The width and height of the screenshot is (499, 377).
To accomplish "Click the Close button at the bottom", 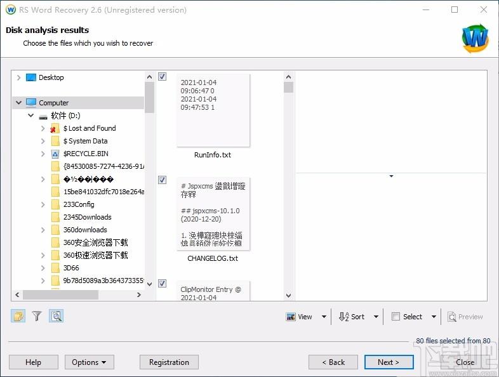I will tap(465, 362).
